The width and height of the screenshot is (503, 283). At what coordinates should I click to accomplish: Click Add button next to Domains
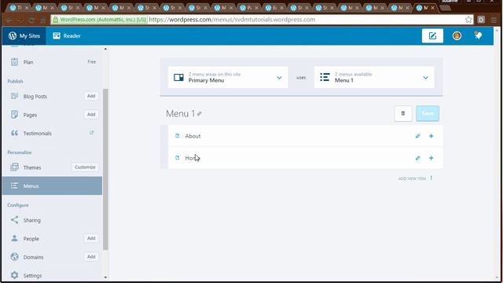coord(91,257)
